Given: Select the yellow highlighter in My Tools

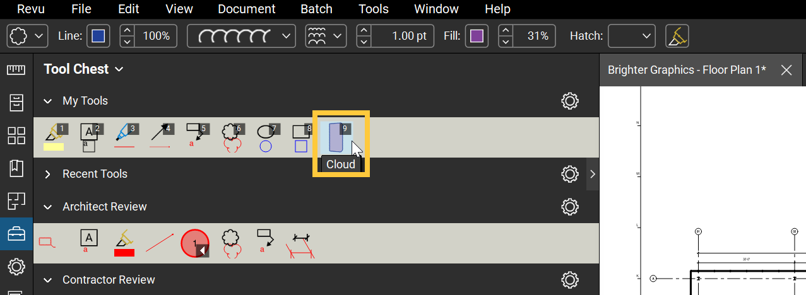Looking at the screenshot, I should pyautogui.click(x=54, y=136).
